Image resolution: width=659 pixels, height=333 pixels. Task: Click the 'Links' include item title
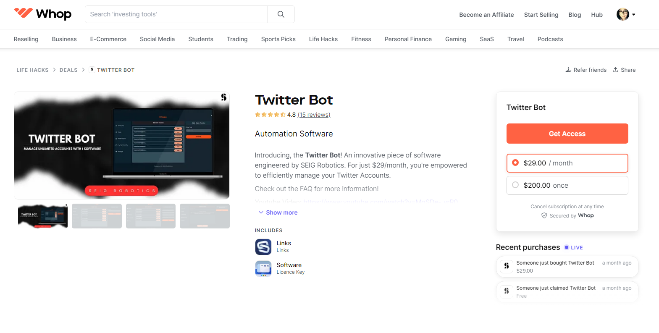pyautogui.click(x=284, y=243)
